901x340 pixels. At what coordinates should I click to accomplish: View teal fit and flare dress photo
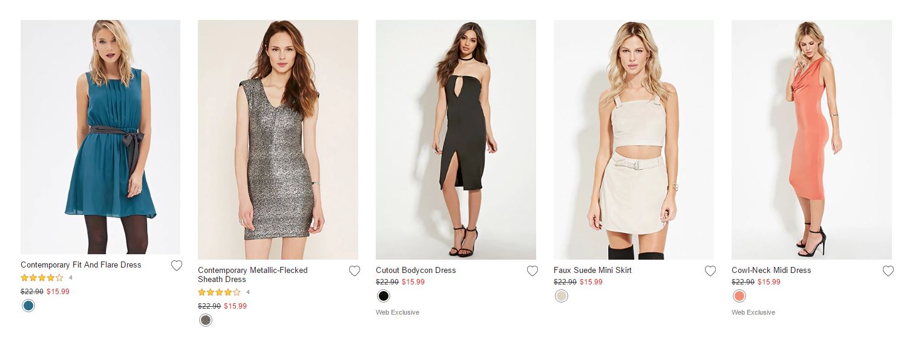click(100, 137)
